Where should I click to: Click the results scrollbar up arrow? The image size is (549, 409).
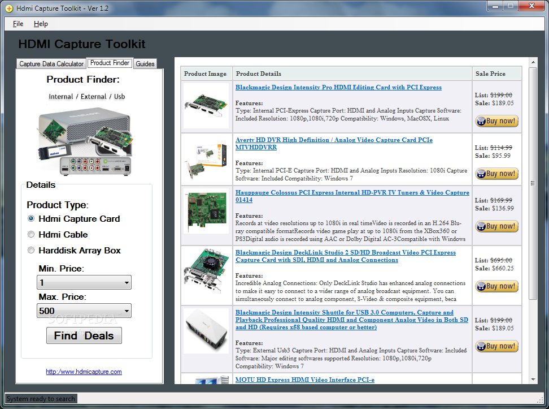[533, 62]
